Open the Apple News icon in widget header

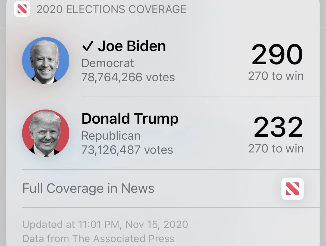[x=22, y=9]
